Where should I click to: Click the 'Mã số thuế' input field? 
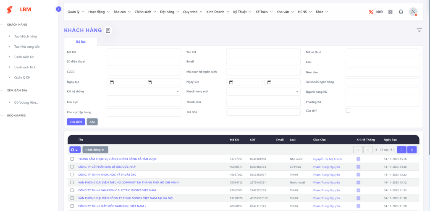point(382,52)
